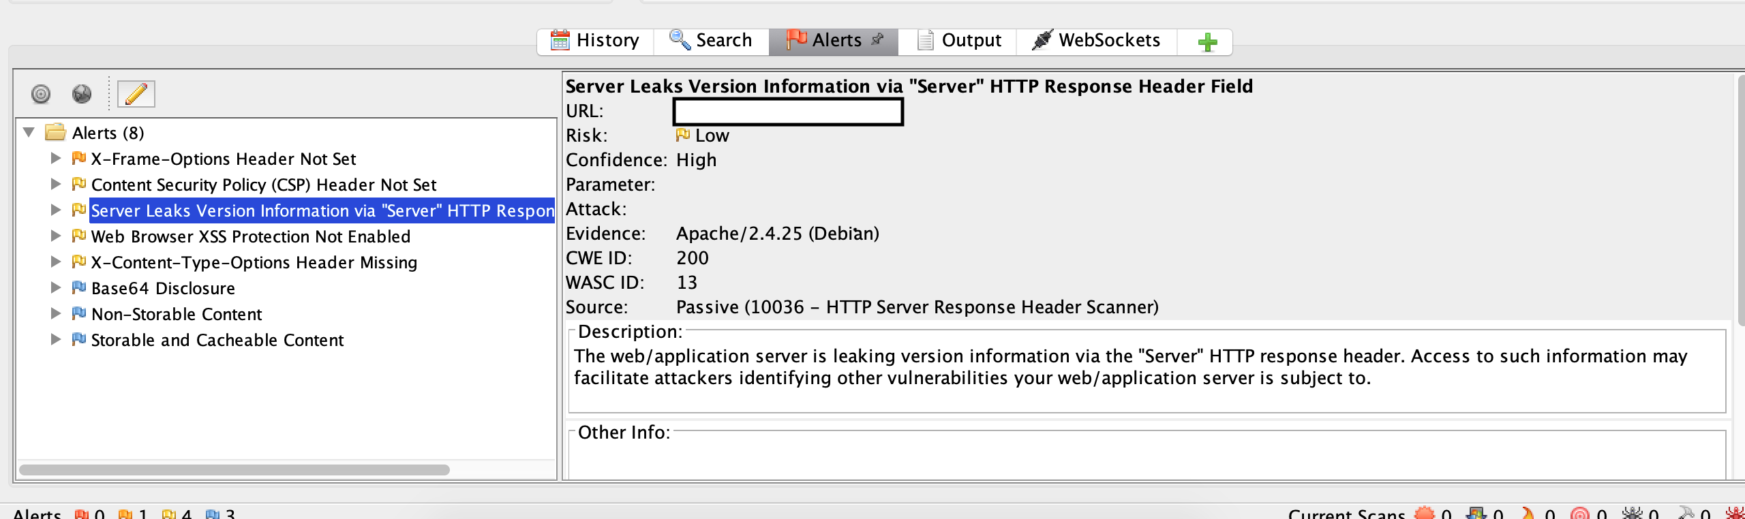Click the target scope icon in alerts toolbar
1745x519 pixels.
tap(41, 93)
